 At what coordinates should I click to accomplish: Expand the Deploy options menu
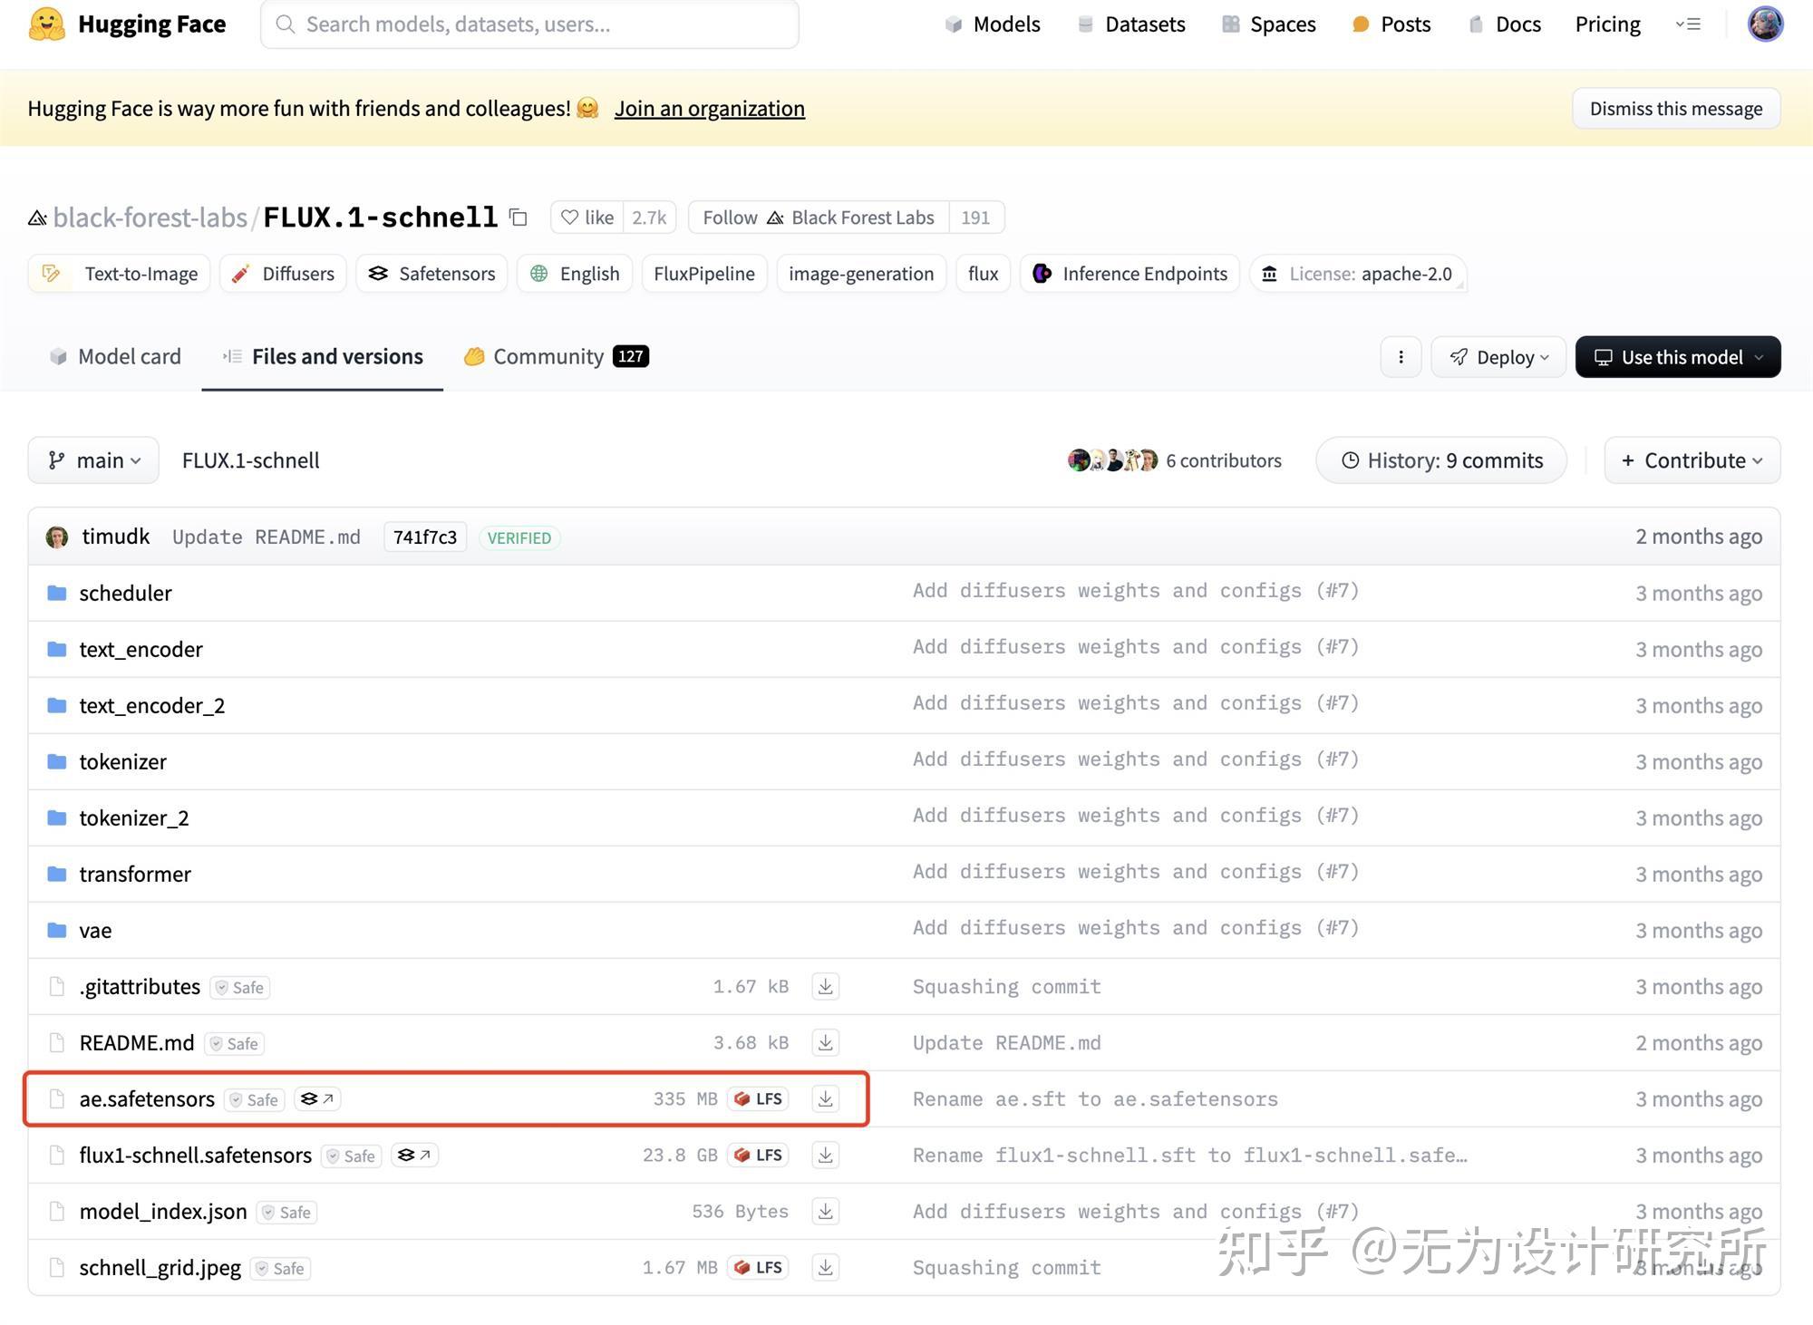(1498, 356)
